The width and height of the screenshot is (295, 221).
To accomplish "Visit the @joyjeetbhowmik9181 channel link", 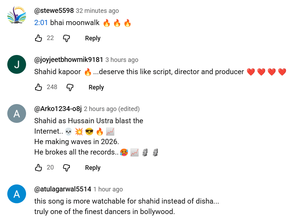I will click(x=68, y=60).
